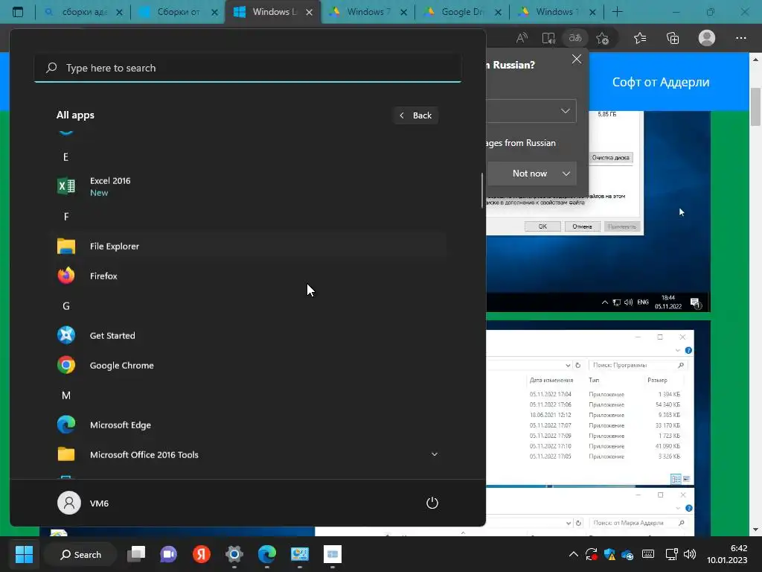Viewport: 762px width, 572px height.
Task: Close the active Windows L tab
Action: coord(309,12)
